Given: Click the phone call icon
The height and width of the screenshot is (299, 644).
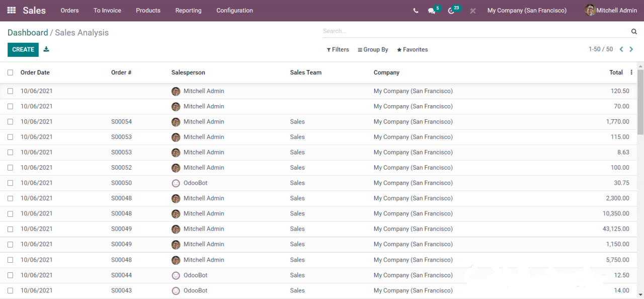Looking at the screenshot, I should 416,11.
